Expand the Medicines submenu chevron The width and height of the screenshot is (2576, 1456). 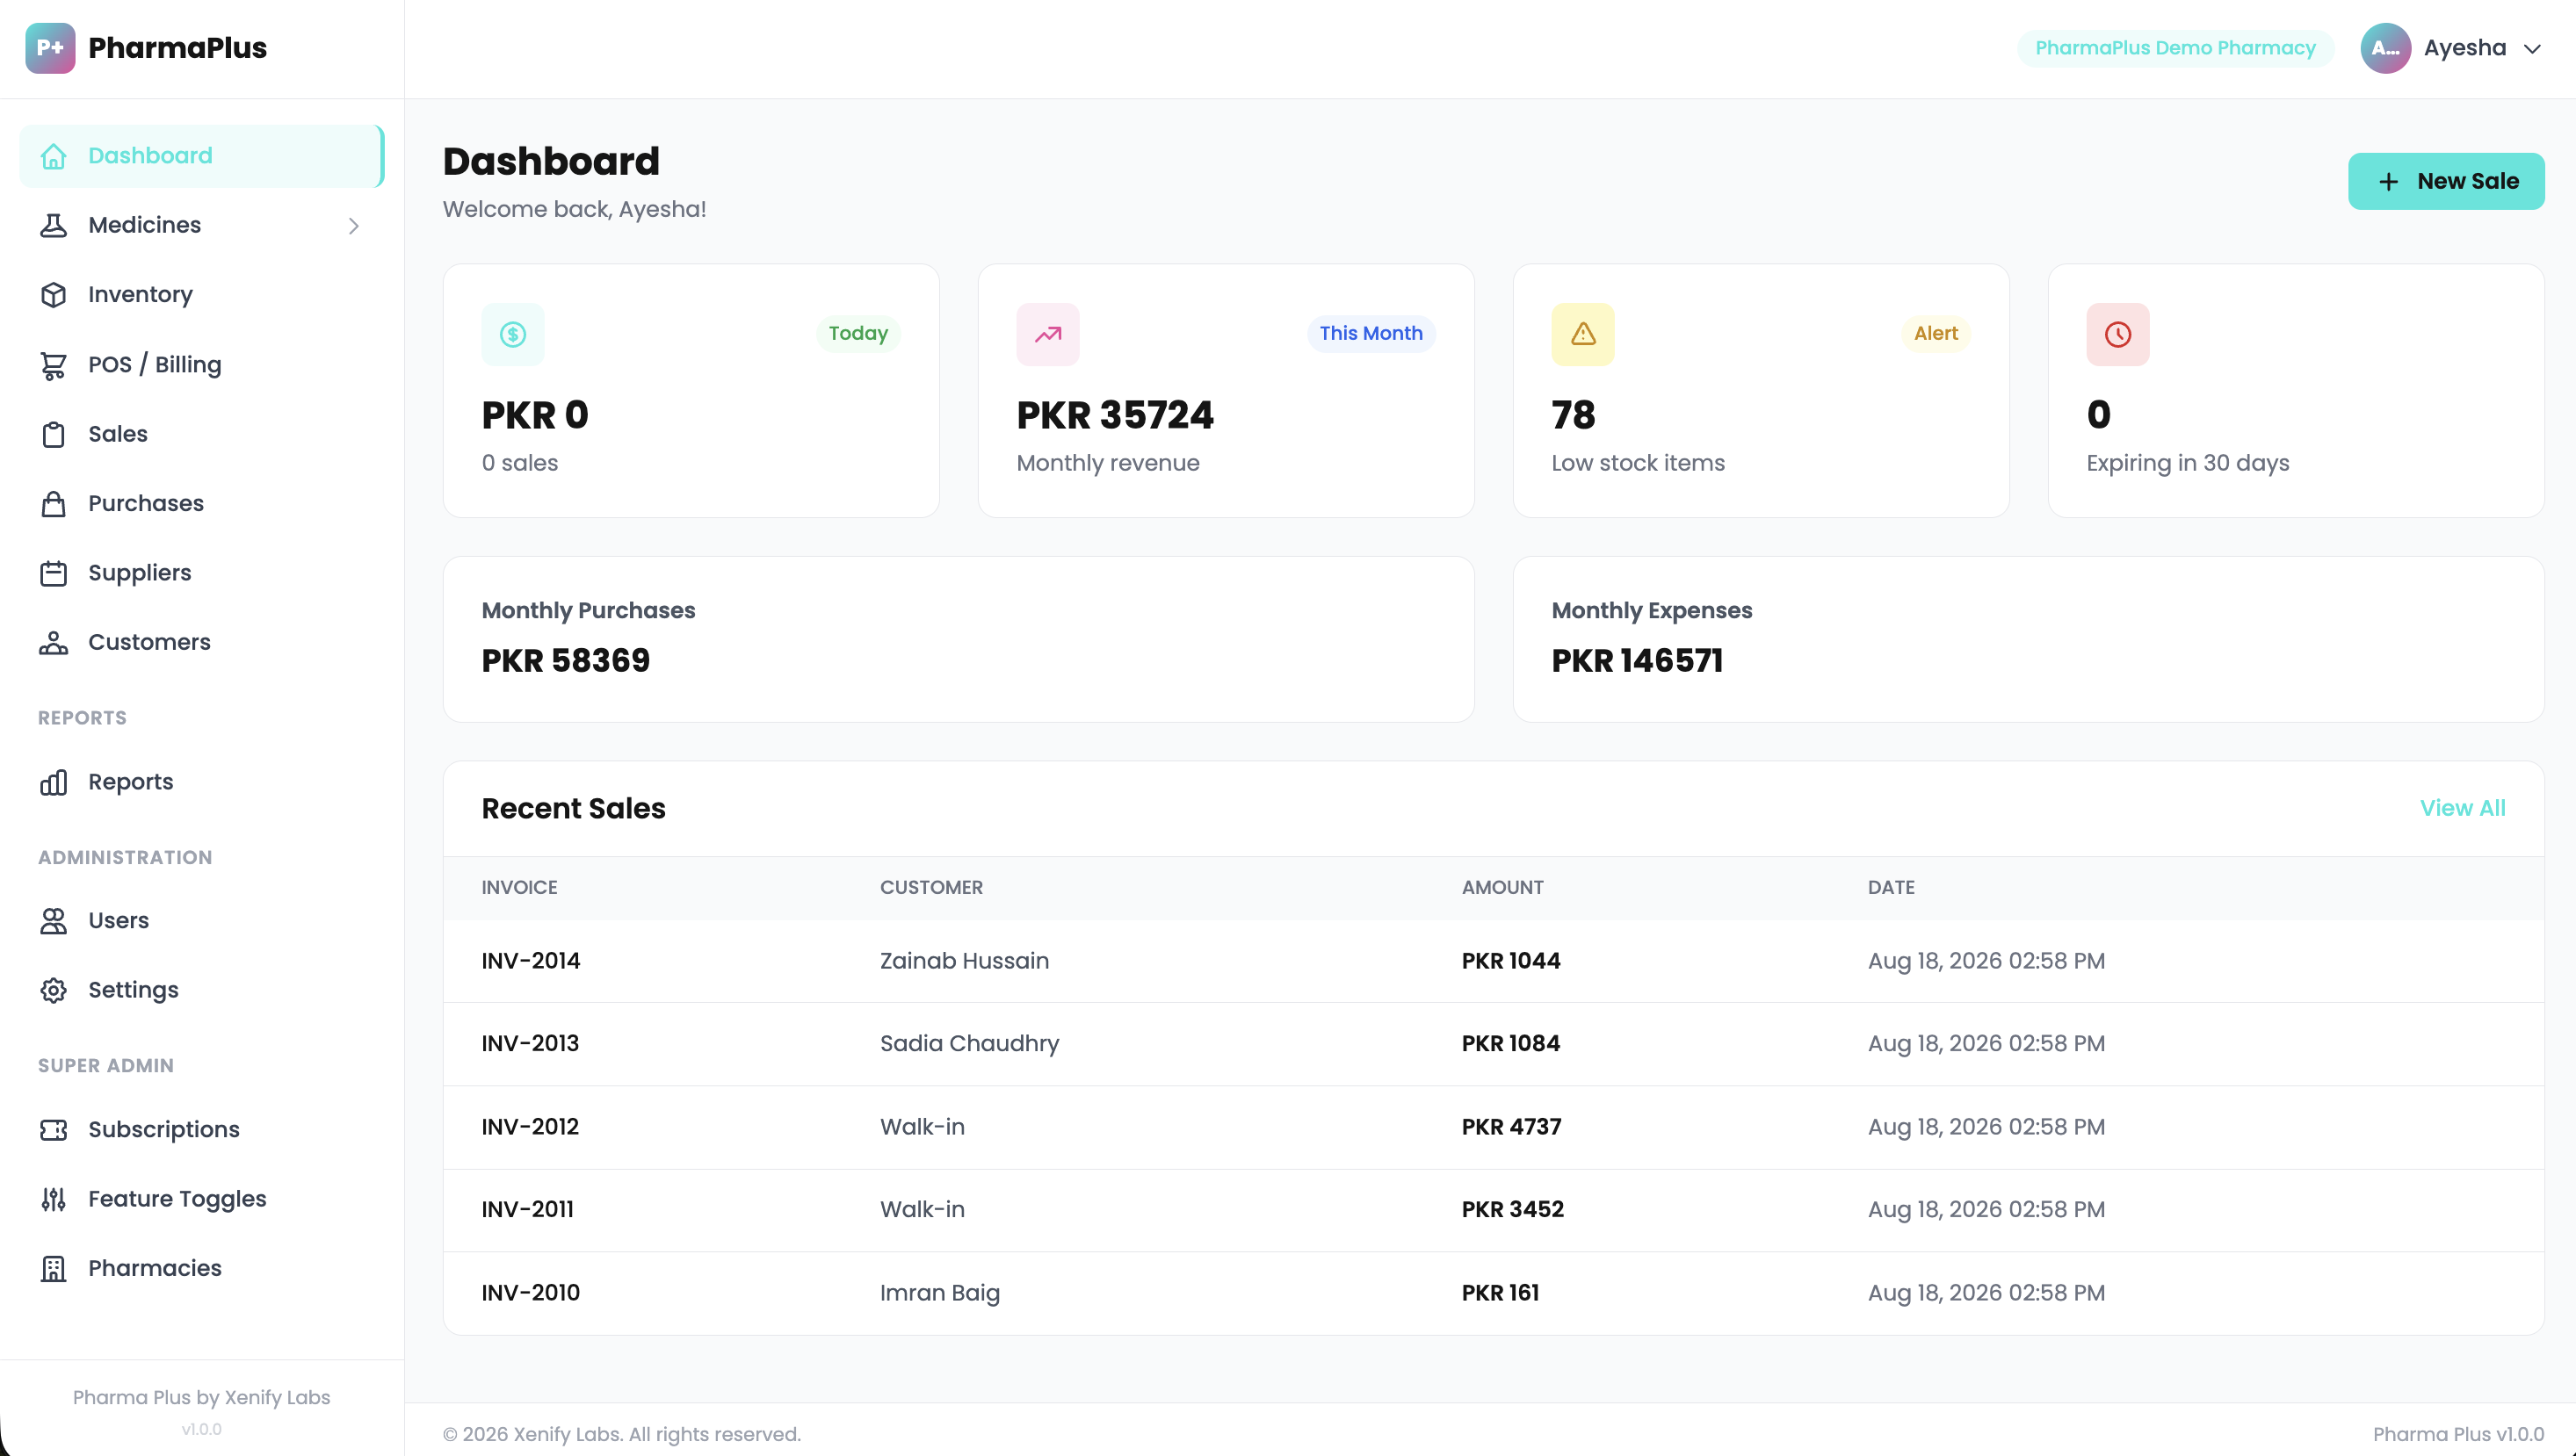click(x=353, y=226)
